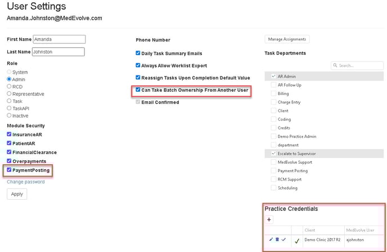Focus the Last Name text box
387x252 pixels.
point(58,52)
